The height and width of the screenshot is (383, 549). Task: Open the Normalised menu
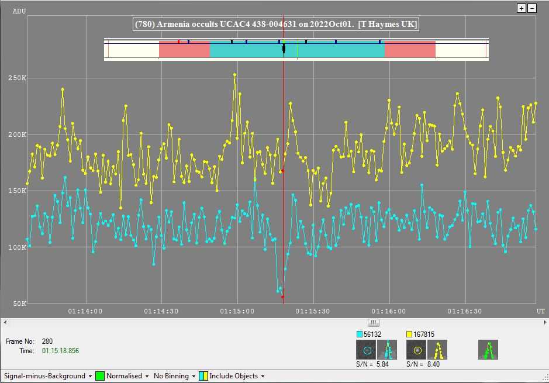(127, 376)
